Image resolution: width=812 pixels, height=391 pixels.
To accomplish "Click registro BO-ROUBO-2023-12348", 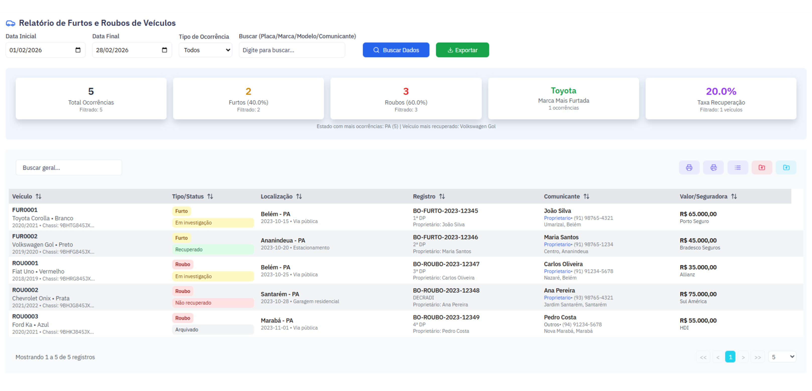I will (x=446, y=291).
